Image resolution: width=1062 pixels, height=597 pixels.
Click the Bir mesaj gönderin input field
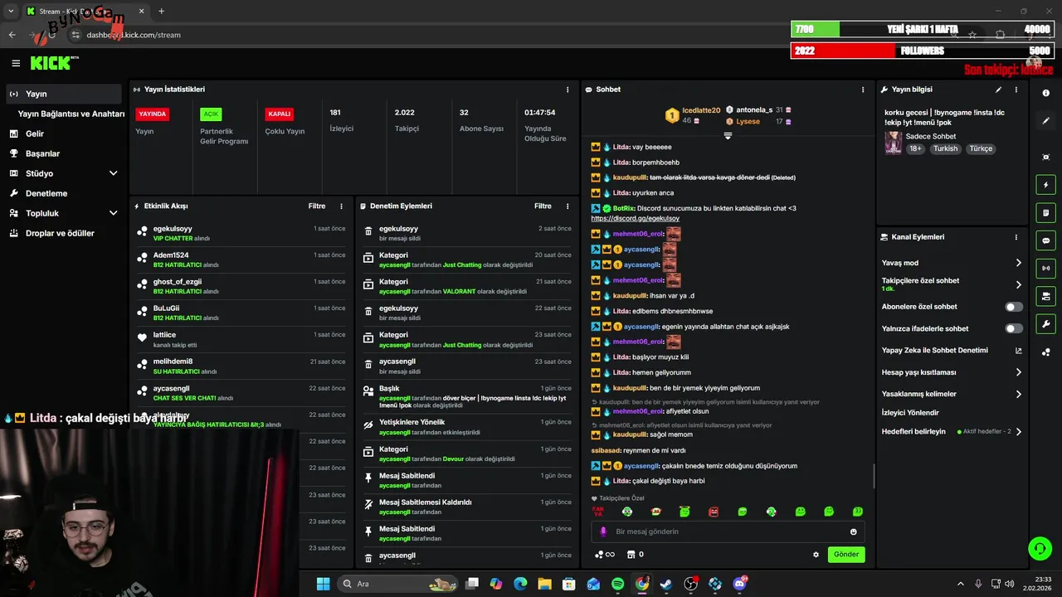[728, 531]
